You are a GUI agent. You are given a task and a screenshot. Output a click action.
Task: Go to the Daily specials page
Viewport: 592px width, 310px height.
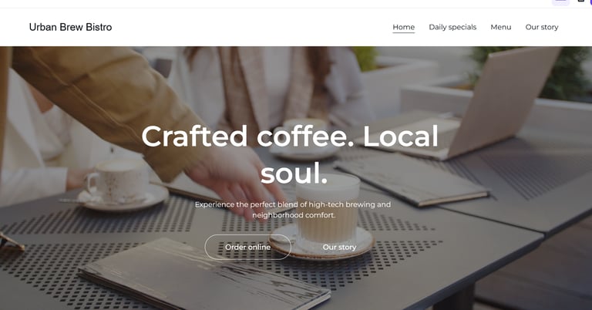pyautogui.click(x=452, y=27)
